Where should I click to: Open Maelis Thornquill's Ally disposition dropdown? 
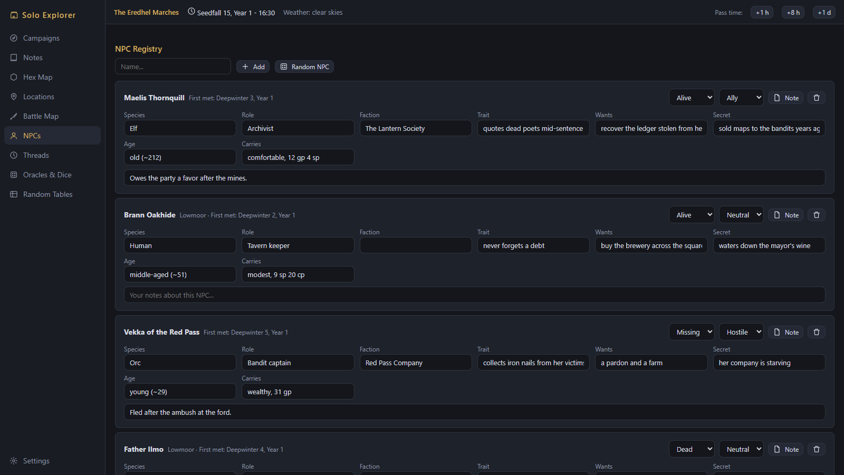(741, 98)
